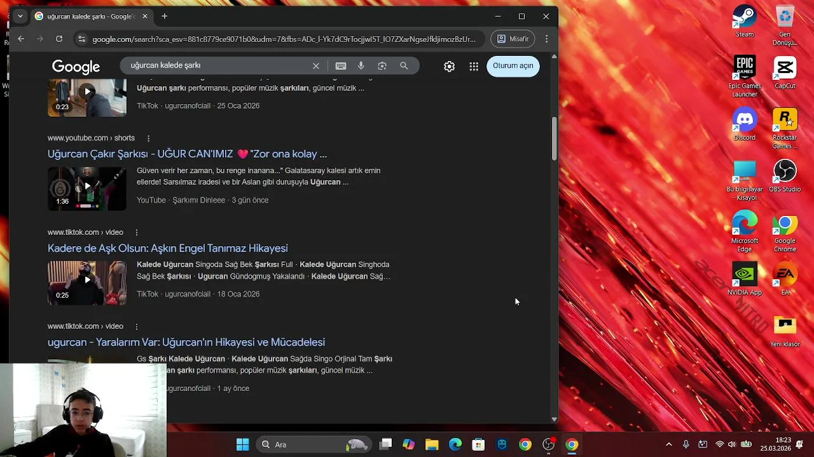This screenshot has height=457, width=814.
Task: Open the EA app shortcut
Action: (785, 279)
